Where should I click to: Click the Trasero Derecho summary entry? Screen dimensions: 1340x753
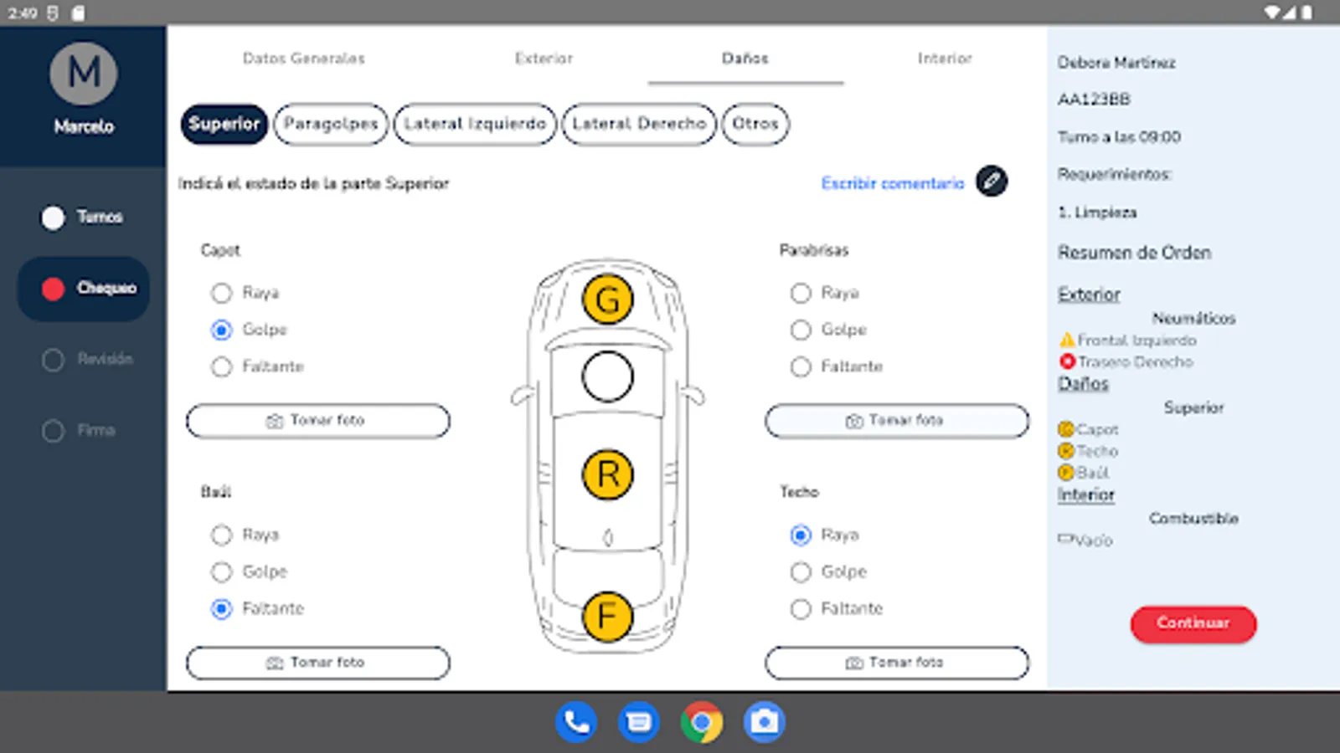pos(1135,361)
